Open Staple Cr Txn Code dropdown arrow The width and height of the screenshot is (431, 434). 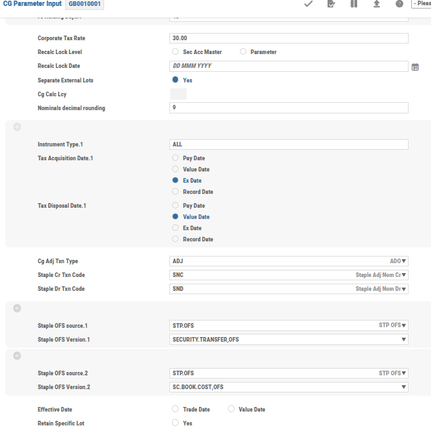click(404, 275)
